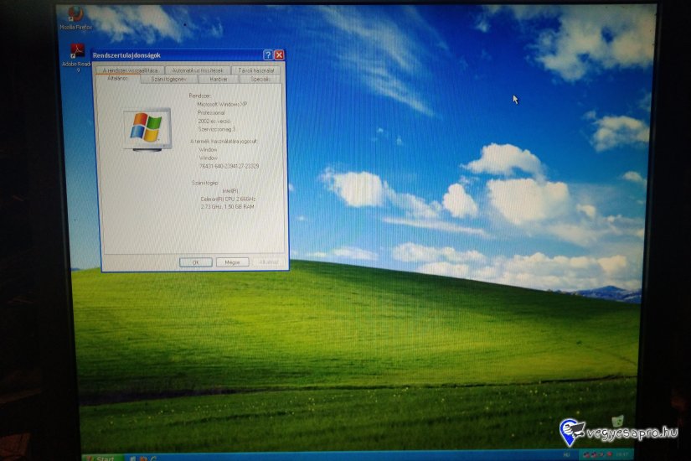This screenshot has height=461, width=691.
Task: Click the Mégse cancel button
Action: click(232, 262)
